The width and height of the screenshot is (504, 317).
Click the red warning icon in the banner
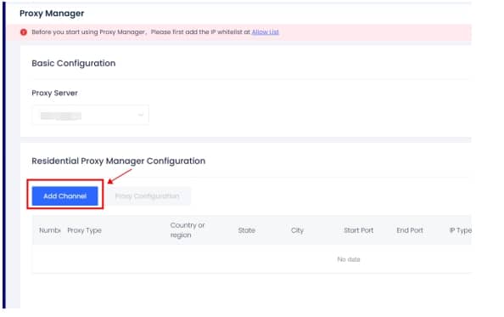point(24,32)
